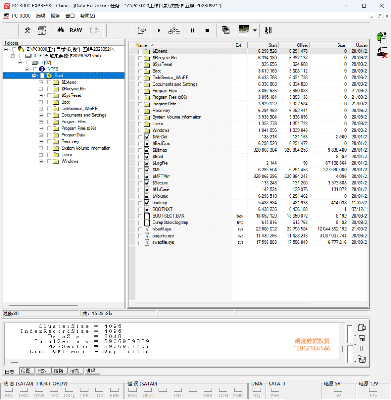Tick checkbox for pagefile.sys
The height and width of the screenshot is (400, 391).
coord(140,236)
